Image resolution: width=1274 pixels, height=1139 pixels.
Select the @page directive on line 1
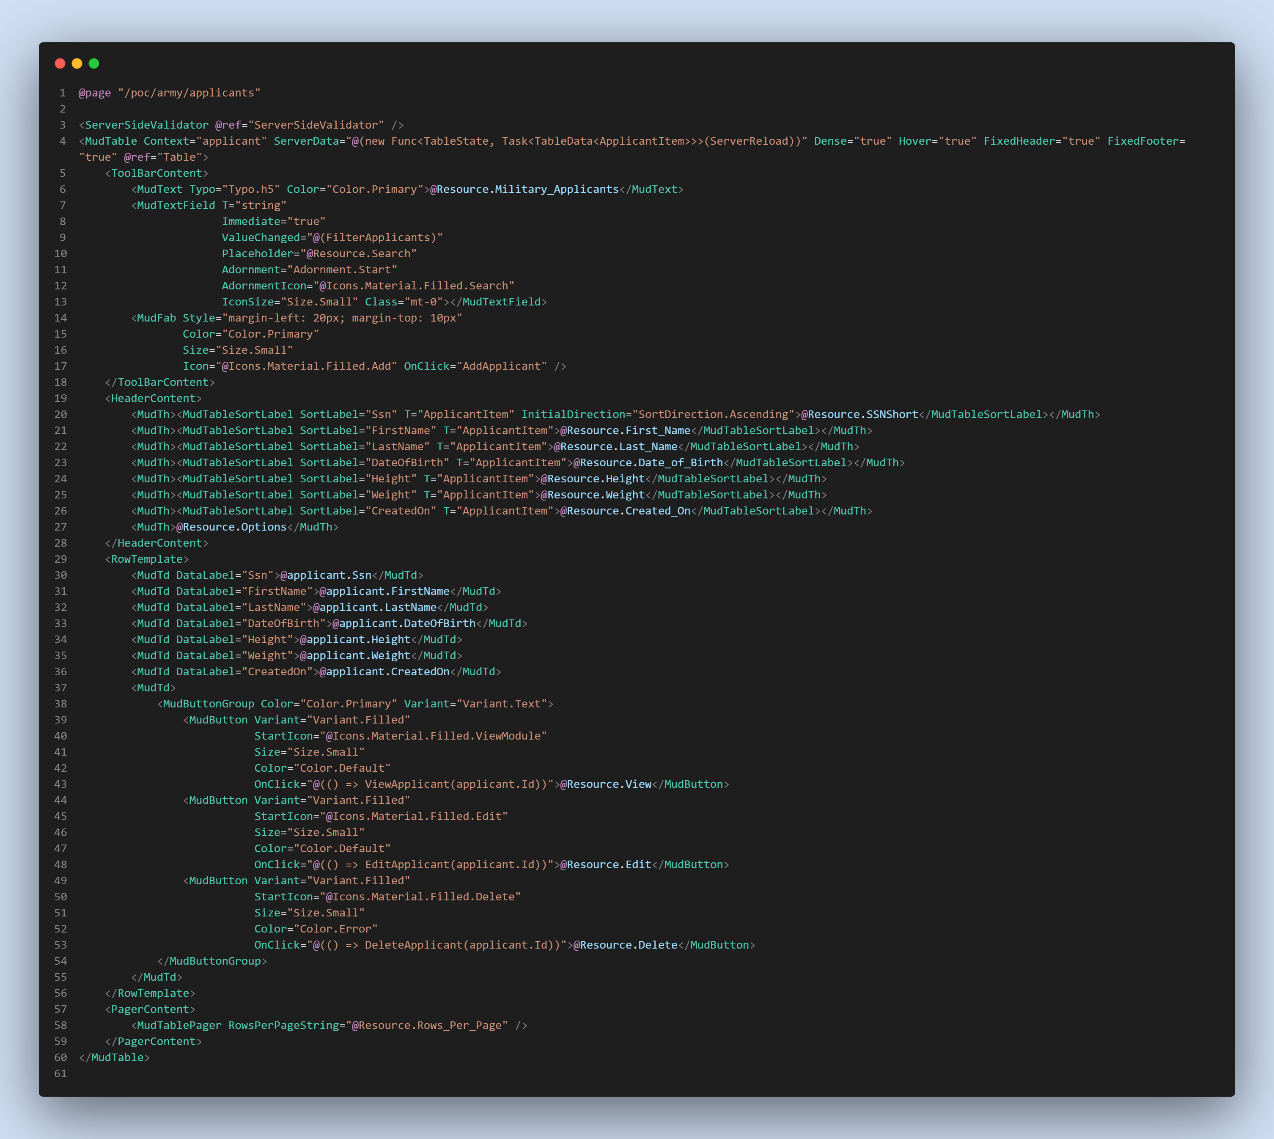click(x=94, y=93)
